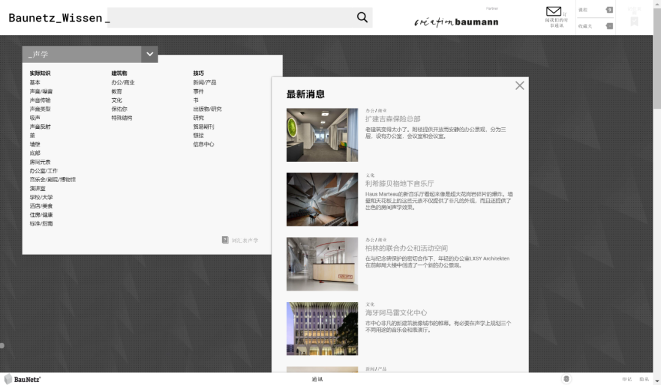The height and width of the screenshot is (385, 661).
Task: Open the 扩建吉森保险总部 headline
Action: [x=393, y=119]
